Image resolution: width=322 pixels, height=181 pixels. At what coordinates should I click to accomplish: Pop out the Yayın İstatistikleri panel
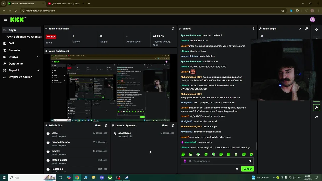tap(173, 29)
